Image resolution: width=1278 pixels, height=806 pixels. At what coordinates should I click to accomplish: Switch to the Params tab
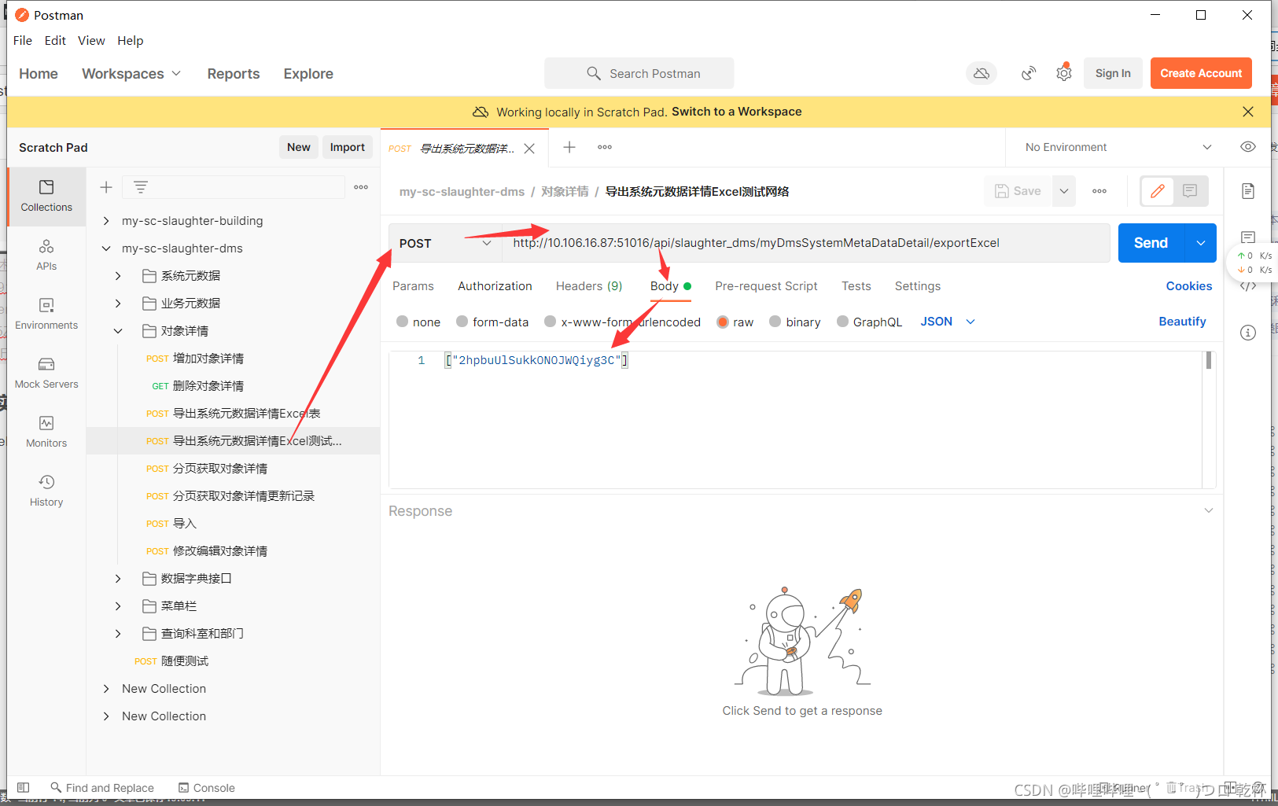(x=413, y=286)
